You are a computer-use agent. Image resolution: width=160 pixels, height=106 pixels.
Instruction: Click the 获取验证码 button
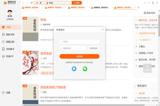click(94, 48)
